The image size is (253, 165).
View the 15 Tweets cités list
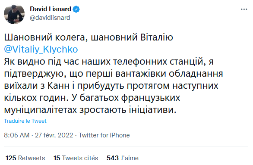[x=76, y=158]
